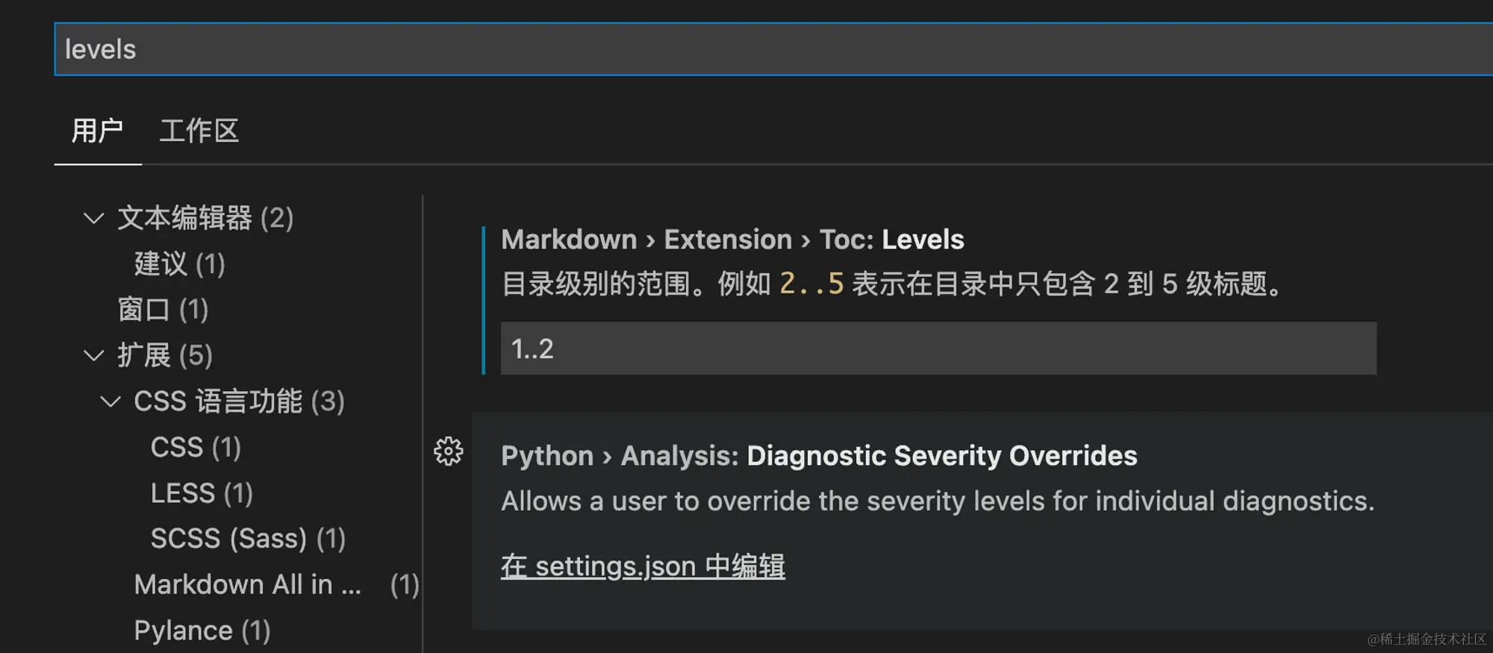Focus the settings search box with levels

point(746,49)
